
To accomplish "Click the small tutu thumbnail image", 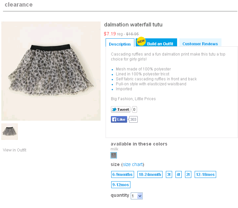I will click(x=10, y=132).
